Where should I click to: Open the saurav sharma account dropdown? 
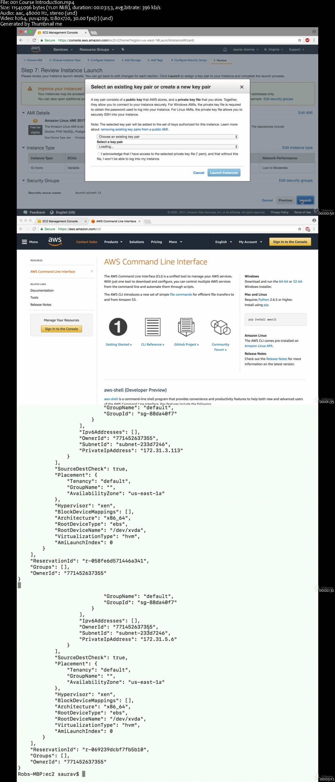(x=246, y=49)
